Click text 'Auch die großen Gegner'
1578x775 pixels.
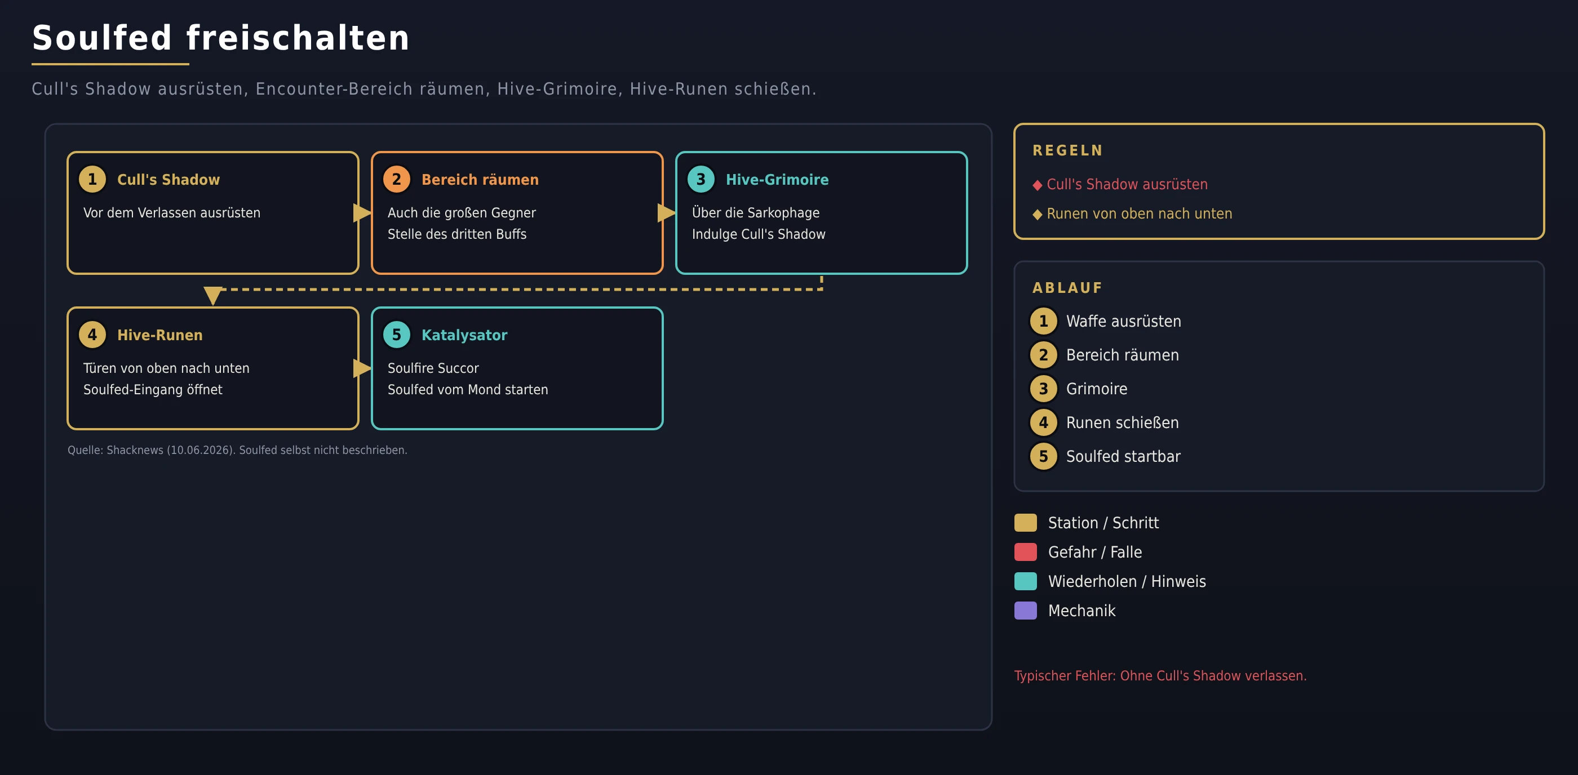(x=462, y=213)
